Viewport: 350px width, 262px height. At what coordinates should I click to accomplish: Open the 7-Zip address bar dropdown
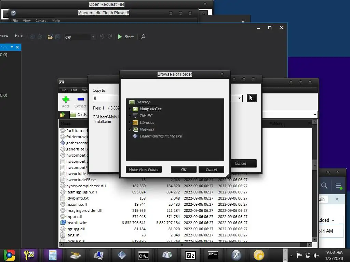[315, 115]
